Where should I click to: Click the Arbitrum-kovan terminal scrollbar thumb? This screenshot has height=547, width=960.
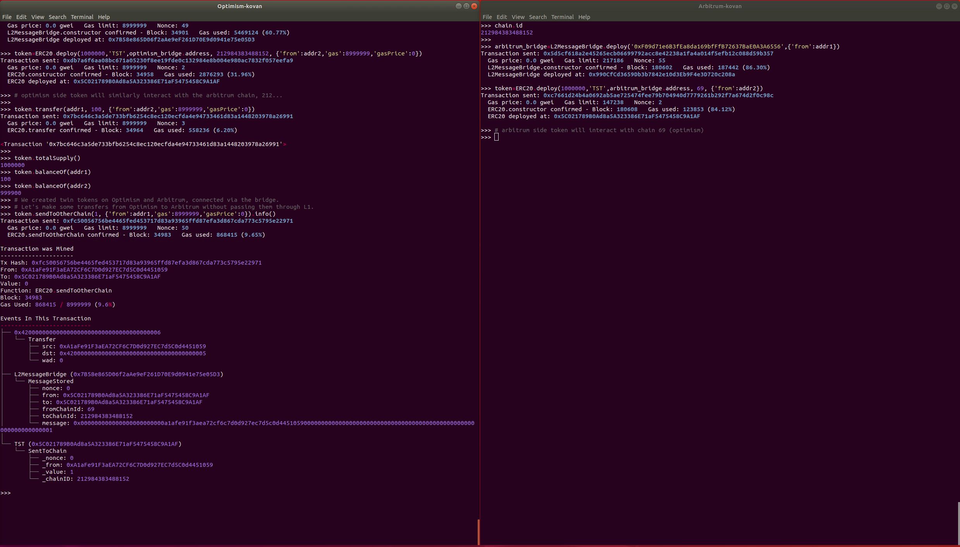click(959, 523)
